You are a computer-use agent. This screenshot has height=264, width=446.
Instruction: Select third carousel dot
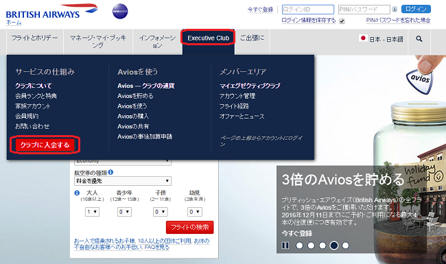tap(322, 245)
